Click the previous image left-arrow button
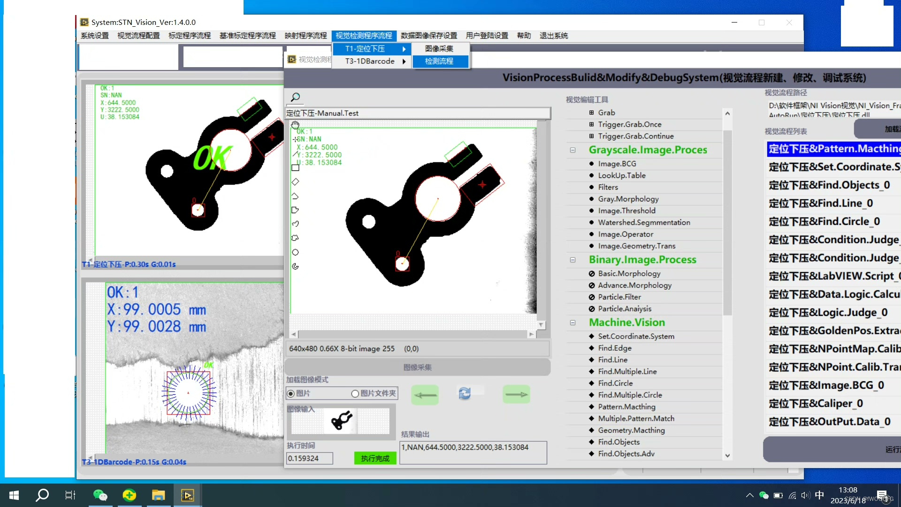Viewport: 901px width, 507px height. 425,395
